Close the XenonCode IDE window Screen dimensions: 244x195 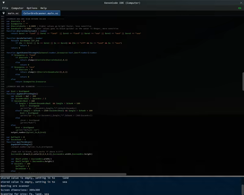241,3
